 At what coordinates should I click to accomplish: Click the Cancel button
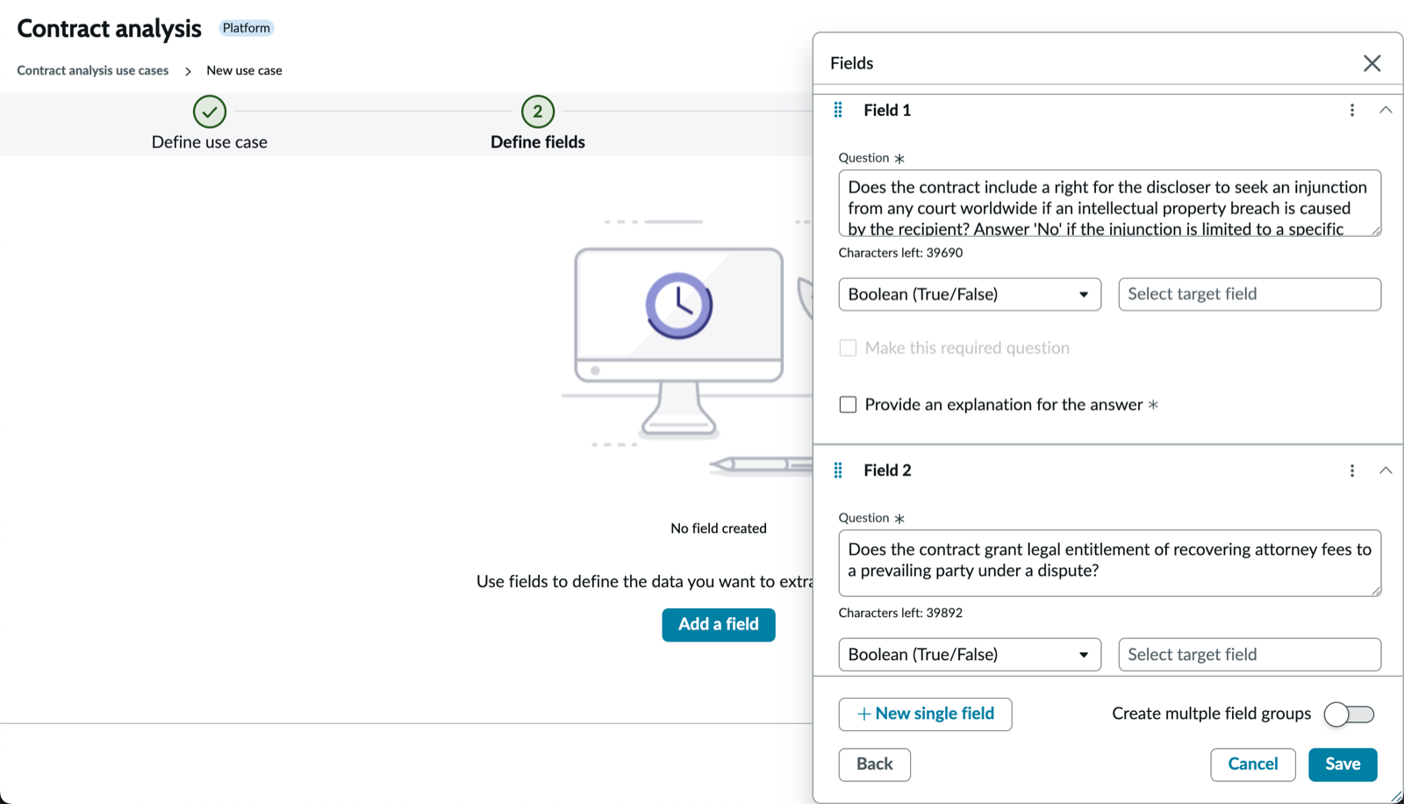[1253, 765]
